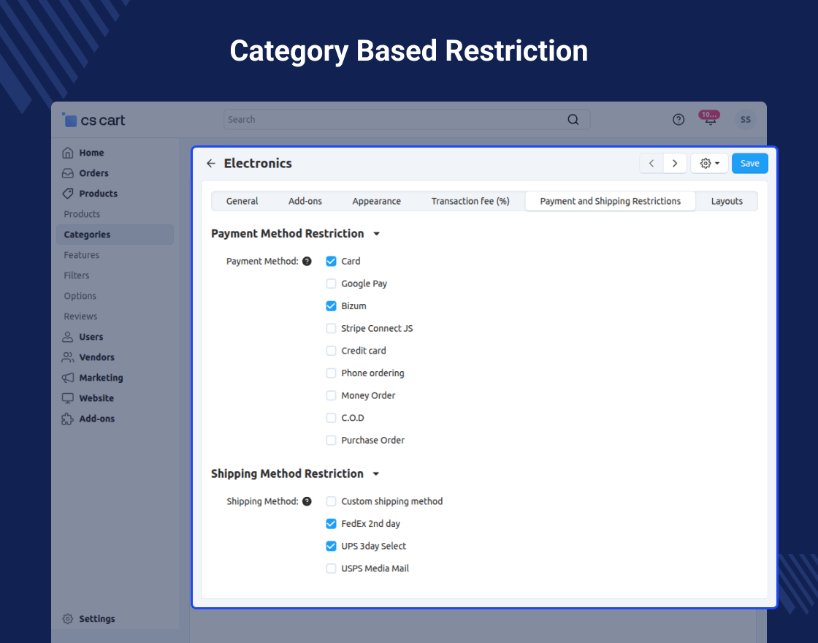The image size is (818, 643).
Task: Save the category settings
Action: (749, 164)
